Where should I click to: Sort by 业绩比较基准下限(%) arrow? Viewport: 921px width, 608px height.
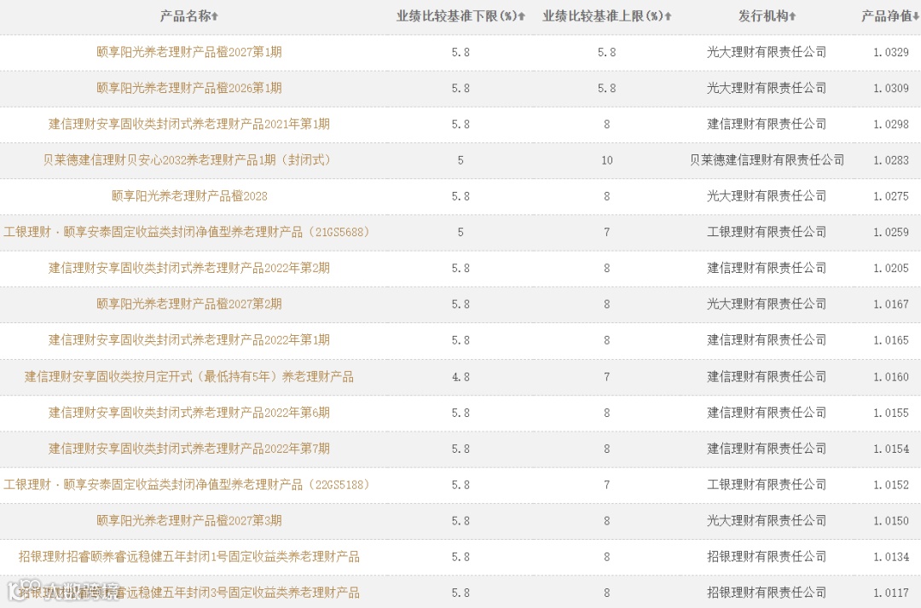(x=522, y=16)
